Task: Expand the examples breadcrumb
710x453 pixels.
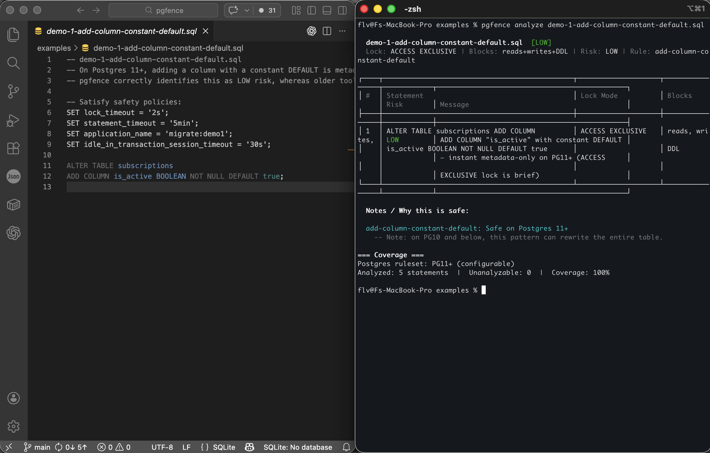Action: (54, 48)
